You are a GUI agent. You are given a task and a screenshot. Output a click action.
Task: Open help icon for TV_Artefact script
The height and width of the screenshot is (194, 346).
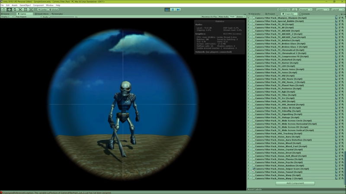click(336, 41)
